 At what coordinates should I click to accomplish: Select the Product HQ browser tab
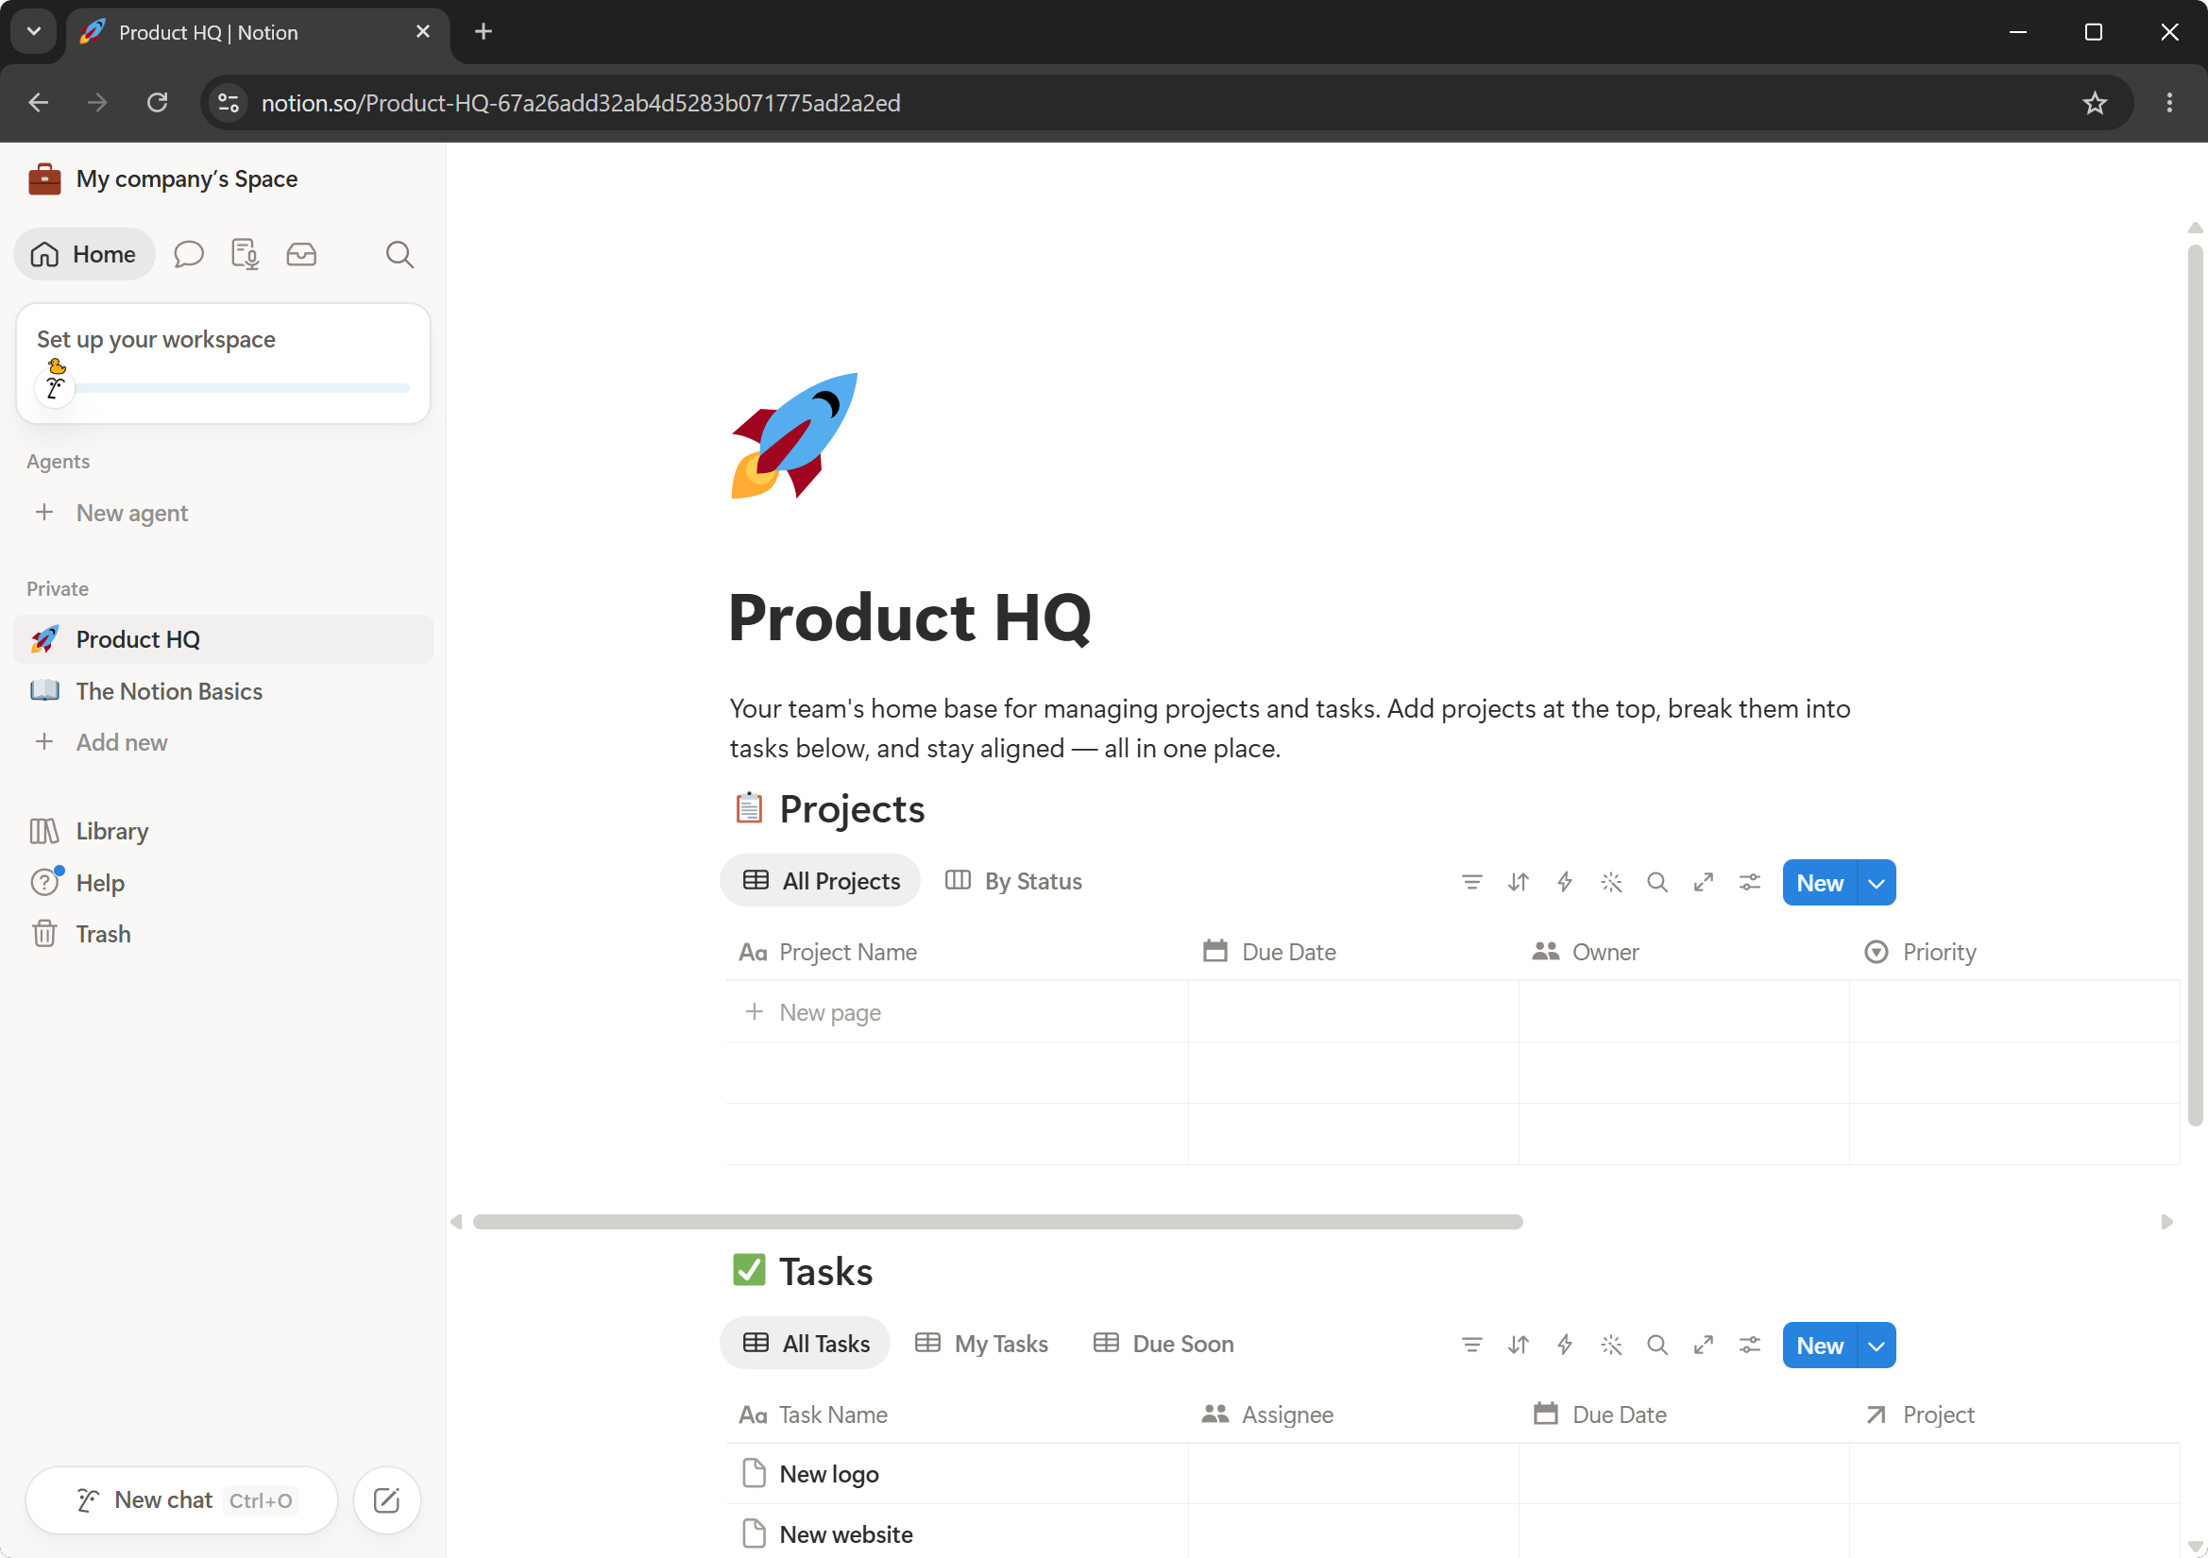coord(258,33)
